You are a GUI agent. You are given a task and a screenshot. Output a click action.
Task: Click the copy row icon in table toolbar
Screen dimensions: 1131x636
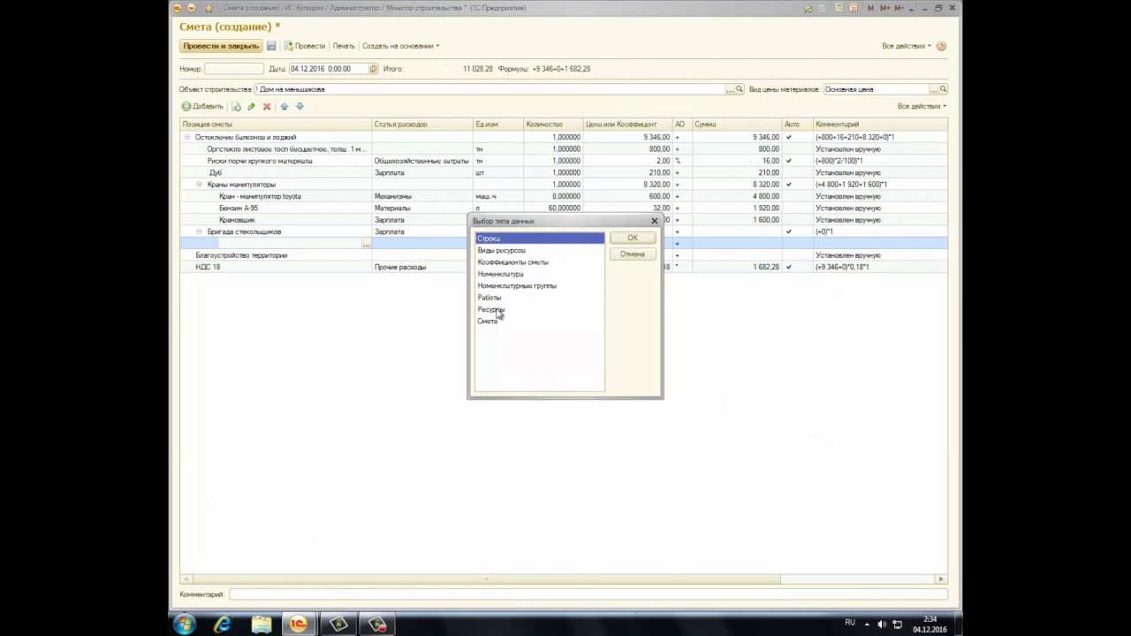click(236, 106)
